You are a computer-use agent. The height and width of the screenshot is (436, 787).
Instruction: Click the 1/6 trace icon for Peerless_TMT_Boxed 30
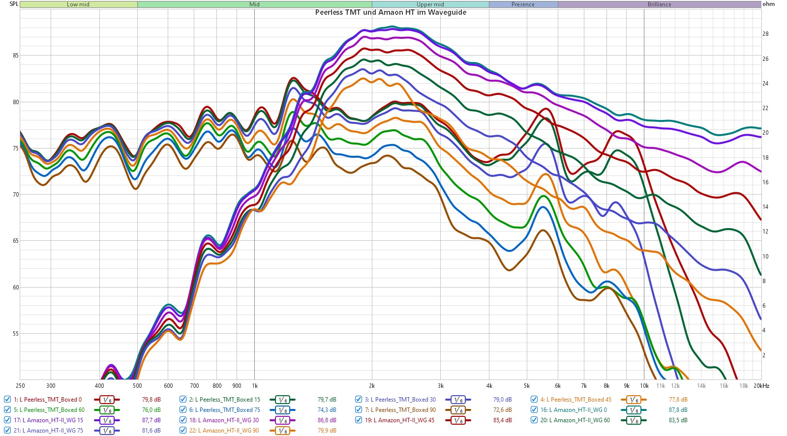click(x=458, y=400)
